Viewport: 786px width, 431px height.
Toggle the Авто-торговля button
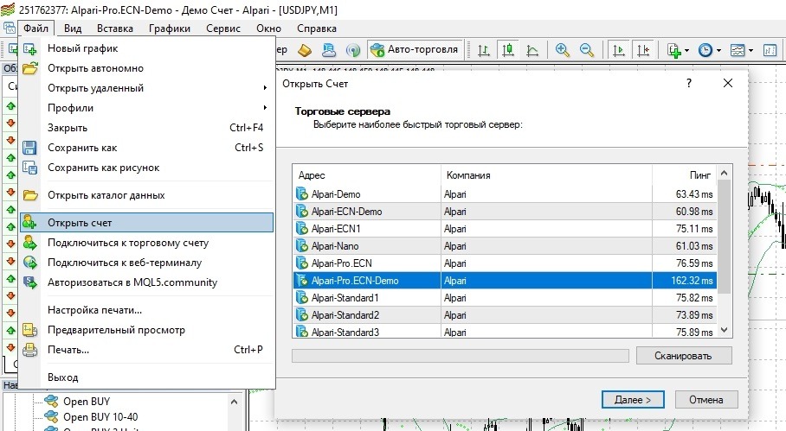[x=415, y=49]
